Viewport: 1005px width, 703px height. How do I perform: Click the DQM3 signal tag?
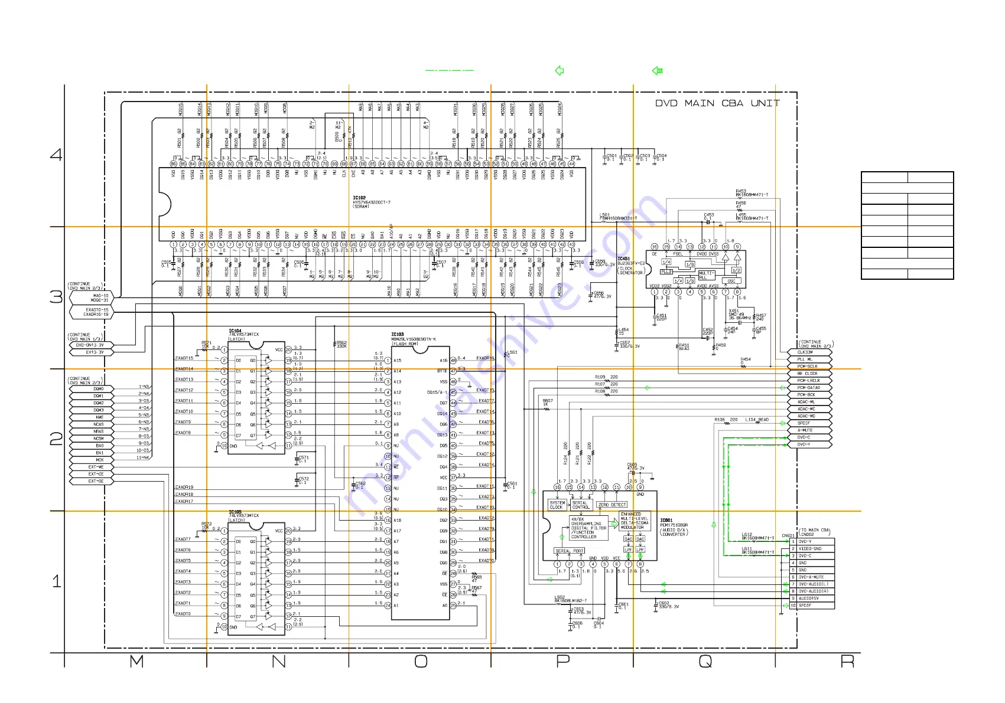(x=90, y=410)
